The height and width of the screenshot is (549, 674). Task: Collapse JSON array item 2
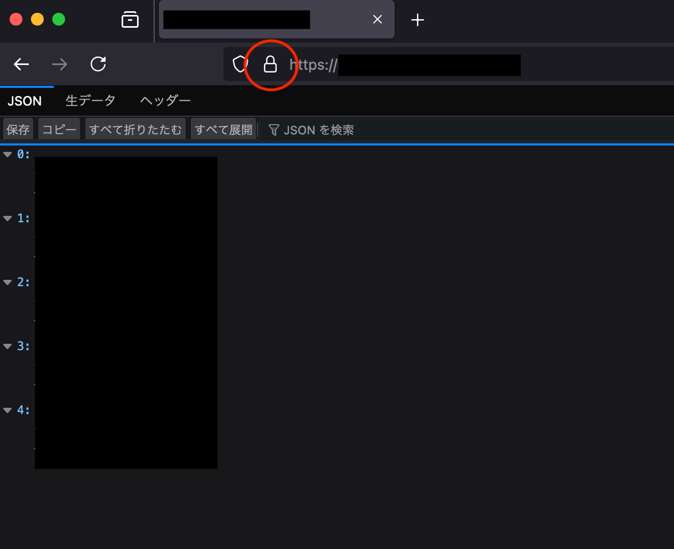pyautogui.click(x=7, y=282)
